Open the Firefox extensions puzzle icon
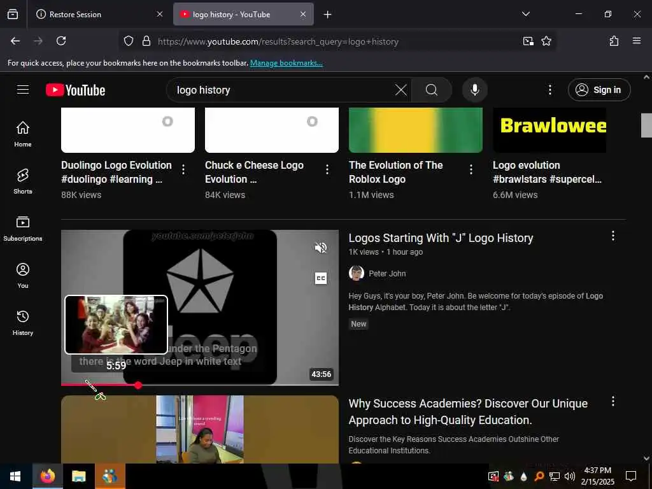 coord(614,41)
